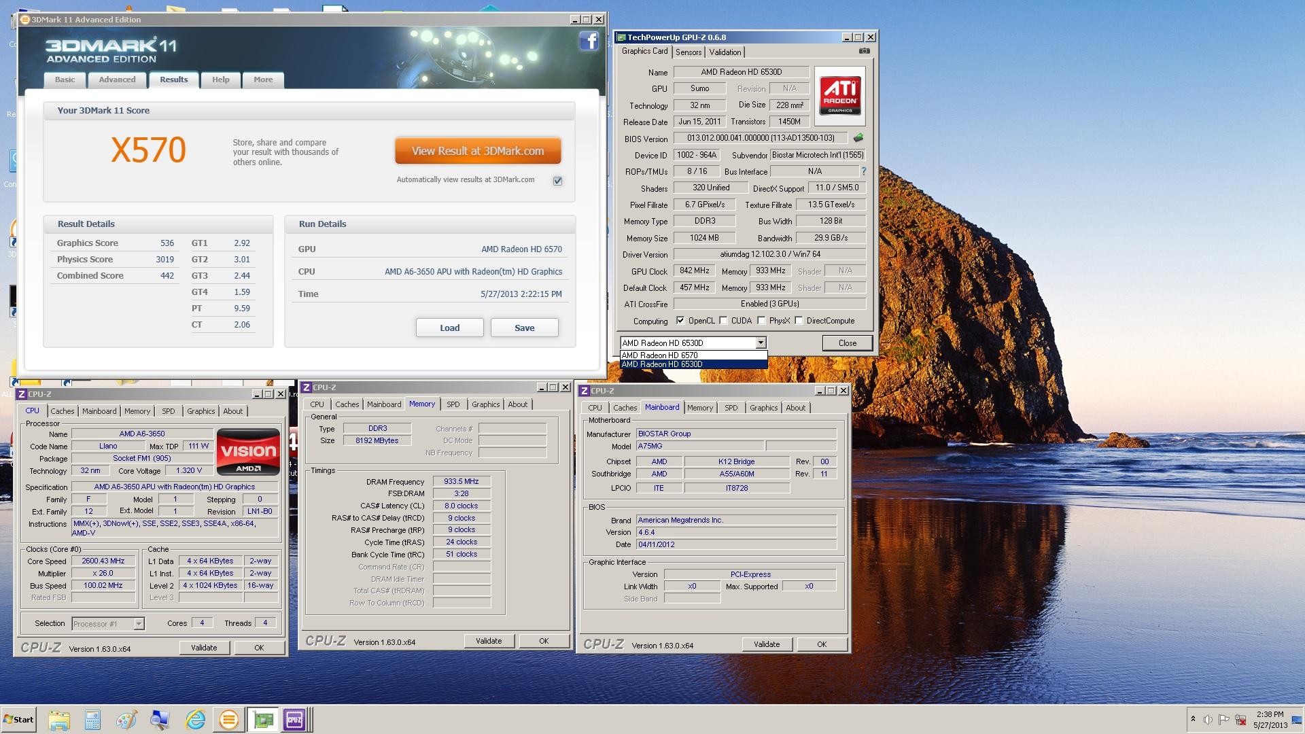Open Windows Explorer from taskbar
This screenshot has height=734, width=1305.
(x=59, y=720)
